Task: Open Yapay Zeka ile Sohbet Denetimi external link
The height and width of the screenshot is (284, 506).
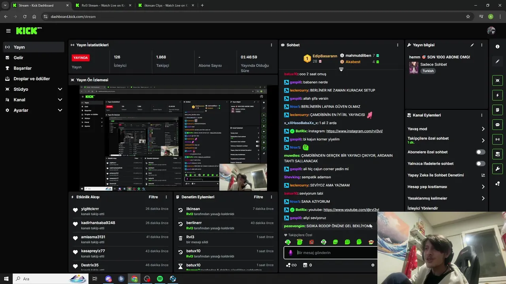Action: [x=483, y=175]
